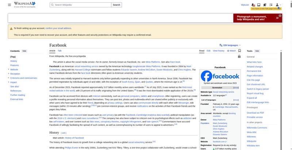292x150 pixels.
Task: Expand the Website section in Contents
Action: 8,70
